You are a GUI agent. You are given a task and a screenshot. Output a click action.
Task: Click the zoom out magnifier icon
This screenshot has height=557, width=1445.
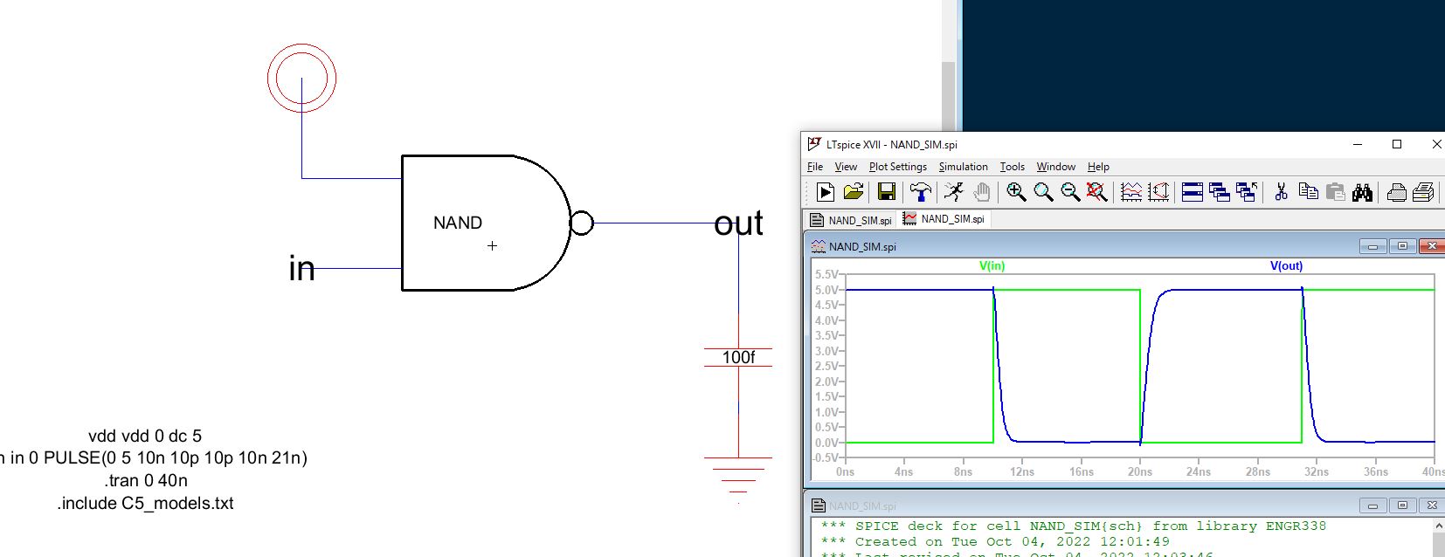point(1070,192)
